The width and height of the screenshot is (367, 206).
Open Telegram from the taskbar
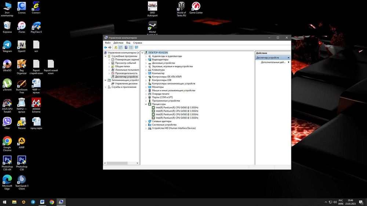coord(33,202)
